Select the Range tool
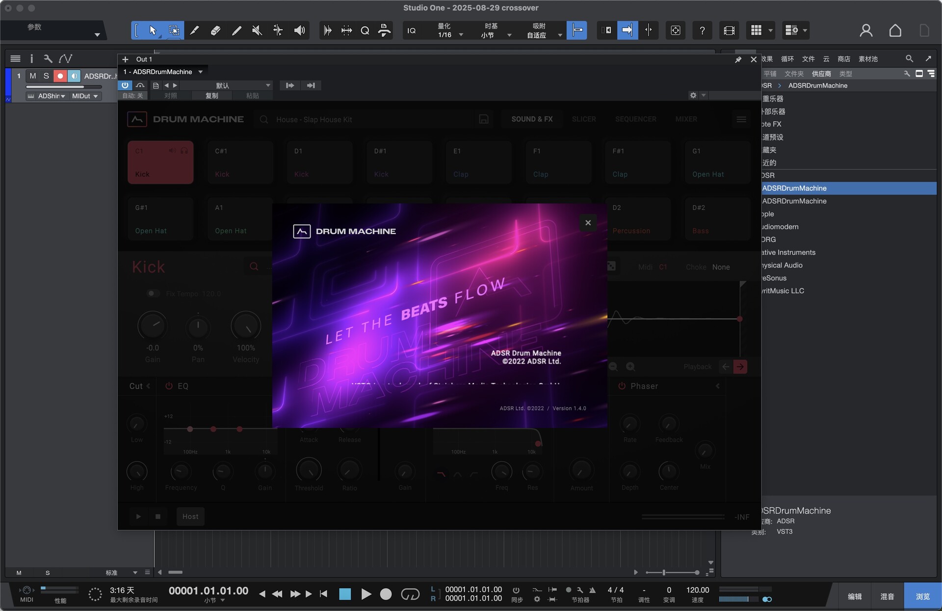 click(x=174, y=30)
